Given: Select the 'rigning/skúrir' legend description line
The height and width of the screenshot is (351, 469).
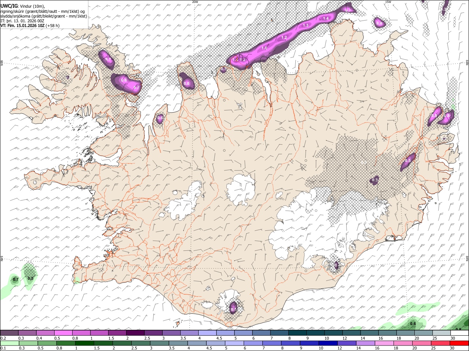Looking at the screenshot, I should pos(42,11).
